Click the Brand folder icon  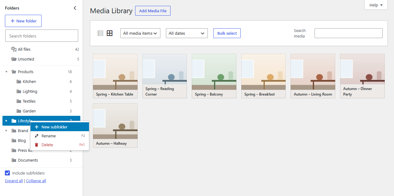[14, 131]
